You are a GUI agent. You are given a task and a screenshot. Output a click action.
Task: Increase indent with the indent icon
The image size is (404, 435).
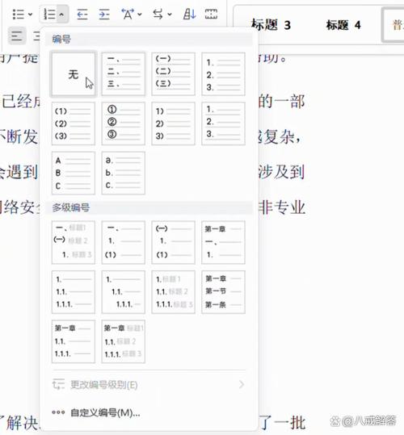[104, 15]
